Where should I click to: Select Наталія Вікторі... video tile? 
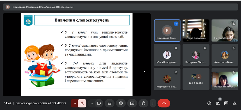coord(225,79)
